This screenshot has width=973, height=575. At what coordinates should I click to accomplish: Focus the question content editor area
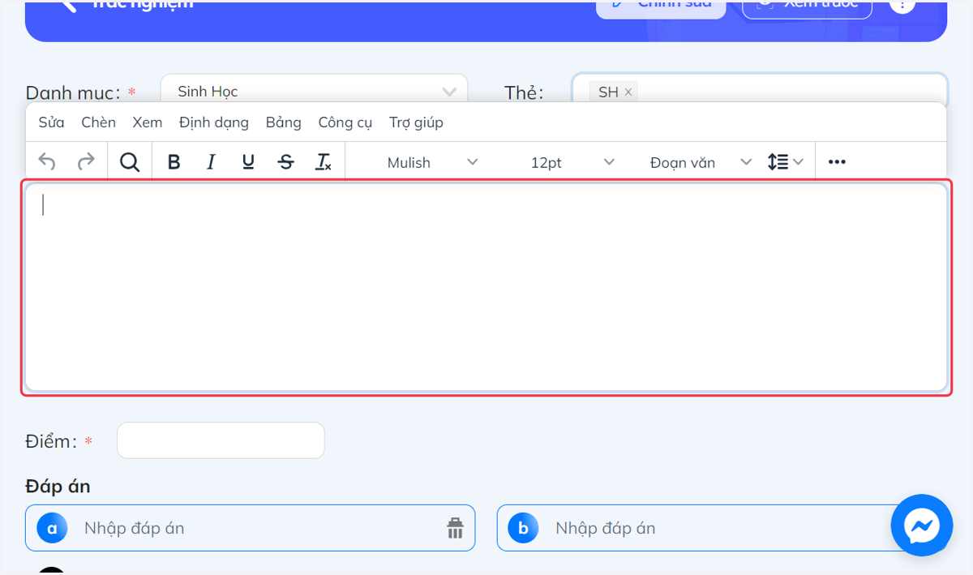point(486,288)
